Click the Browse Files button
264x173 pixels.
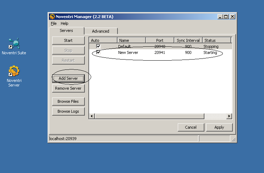(68, 101)
